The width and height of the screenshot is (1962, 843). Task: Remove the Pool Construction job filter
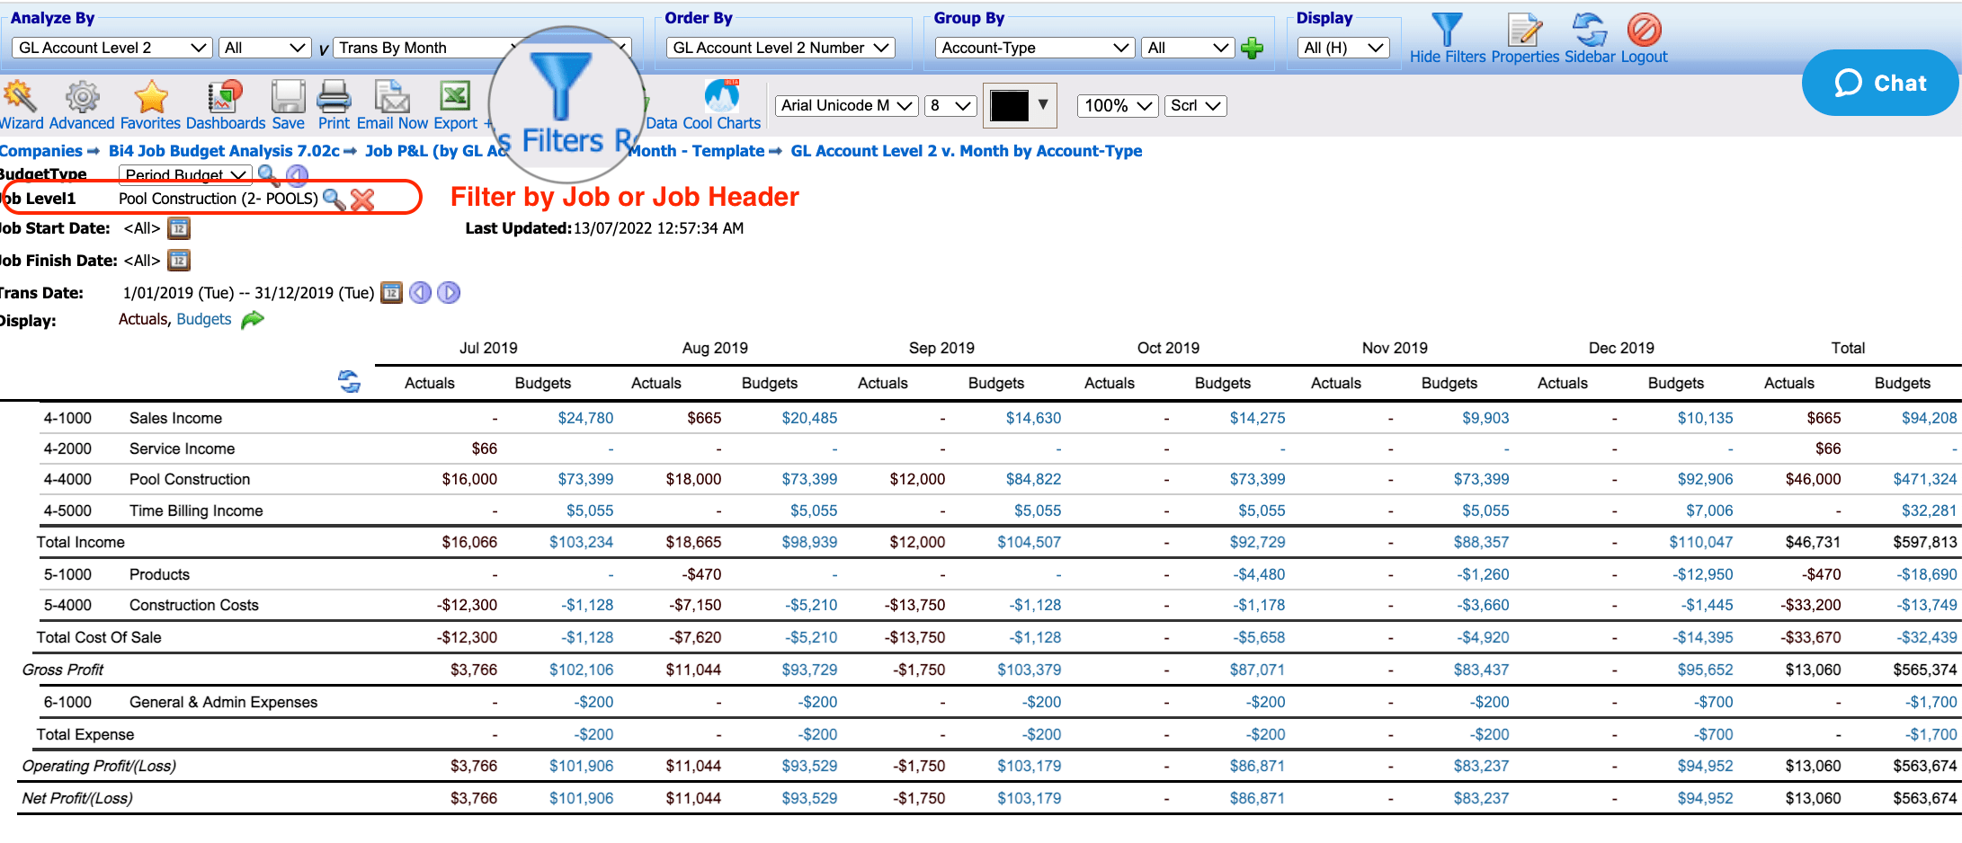pyautogui.click(x=362, y=200)
